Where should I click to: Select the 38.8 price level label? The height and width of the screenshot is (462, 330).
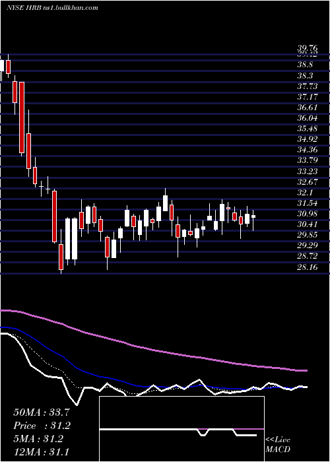click(305, 65)
